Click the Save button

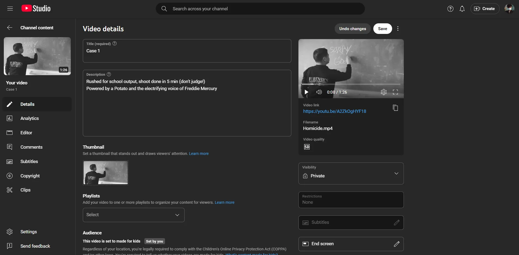click(382, 28)
